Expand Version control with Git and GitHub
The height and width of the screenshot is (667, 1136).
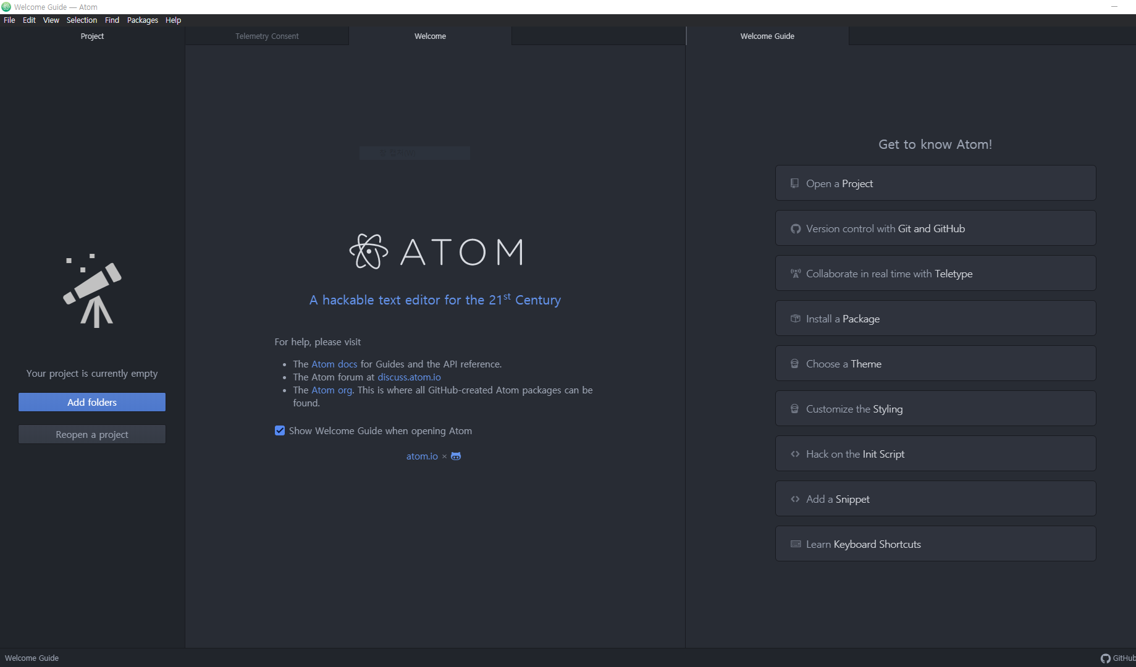click(935, 228)
